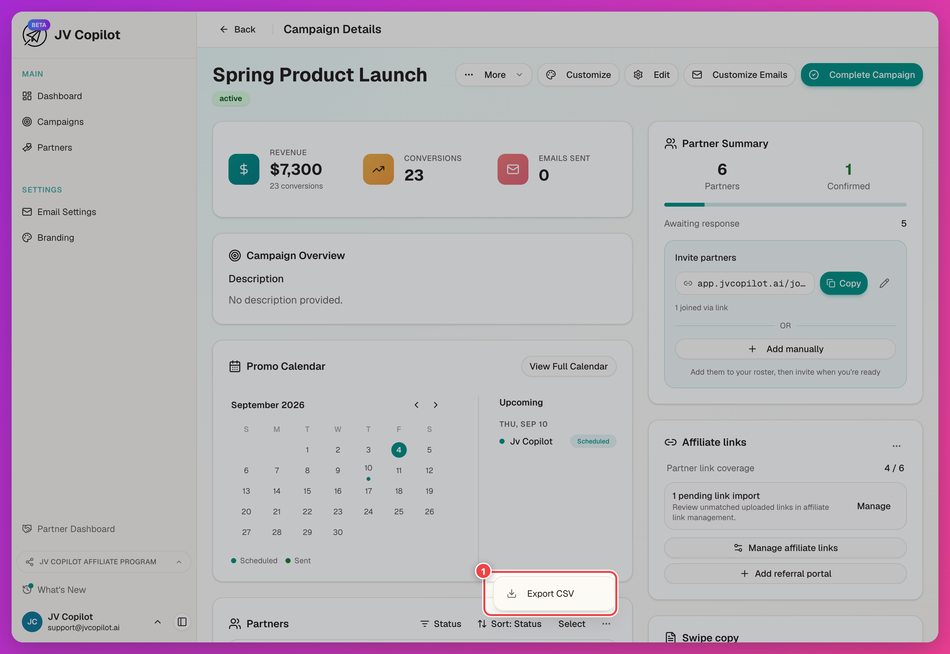This screenshot has height=654, width=950.
Task: Click the active status badge
Action: click(x=231, y=98)
